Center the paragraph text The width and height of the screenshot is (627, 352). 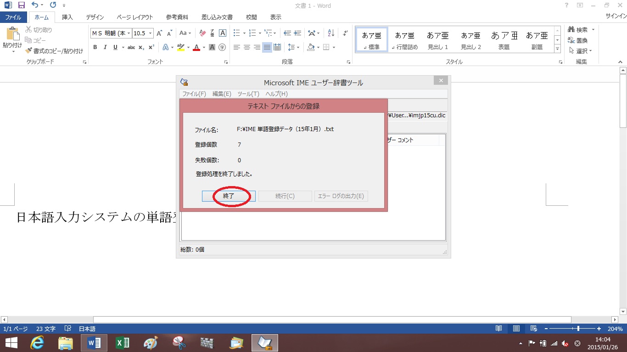(247, 47)
